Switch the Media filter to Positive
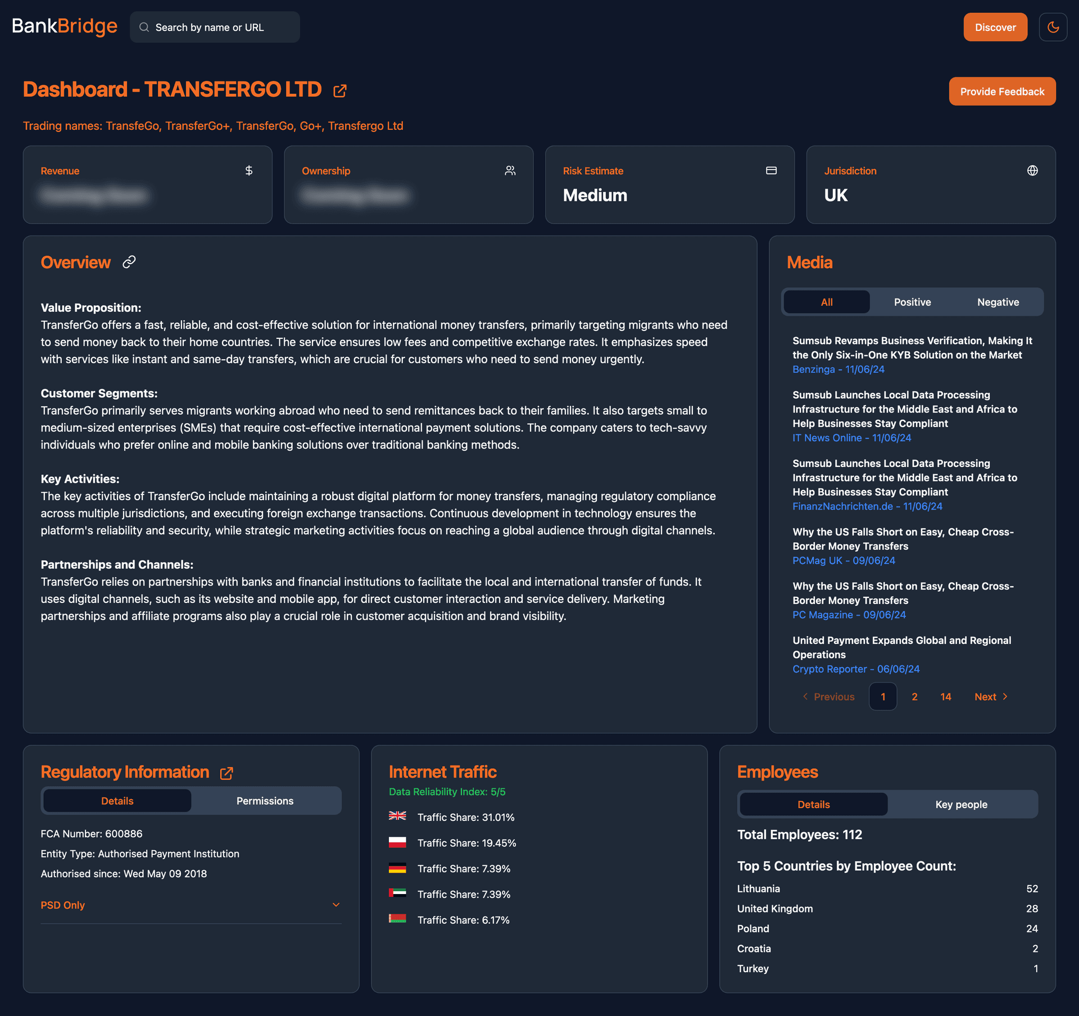The height and width of the screenshot is (1016, 1079). click(x=912, y=302)
